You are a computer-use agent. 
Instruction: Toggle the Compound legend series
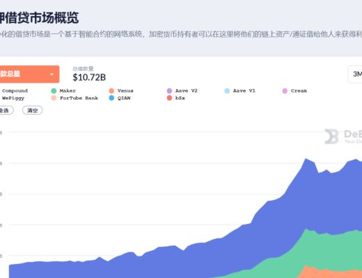point(15,90)
